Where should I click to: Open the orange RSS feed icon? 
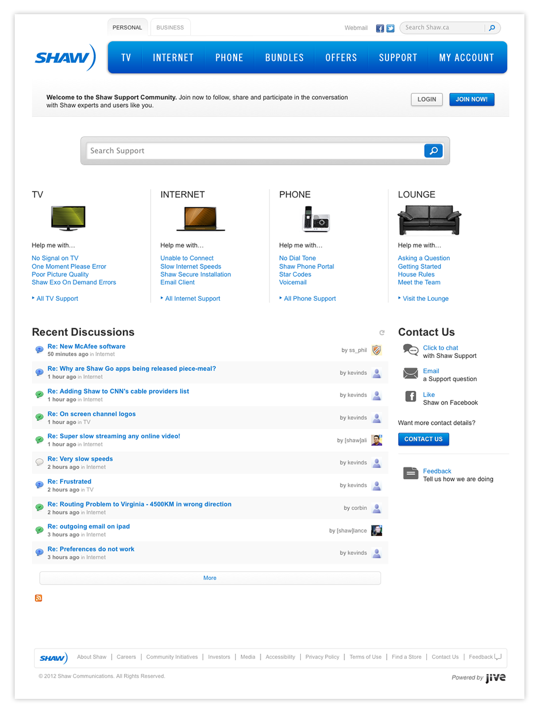[39, 598]
